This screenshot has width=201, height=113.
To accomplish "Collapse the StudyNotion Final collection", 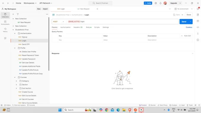I will [13, 30].
